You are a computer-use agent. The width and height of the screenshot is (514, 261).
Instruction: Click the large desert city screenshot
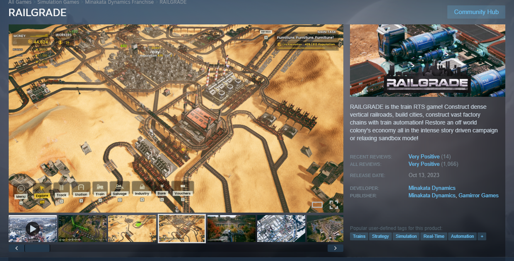pos(176,118)
